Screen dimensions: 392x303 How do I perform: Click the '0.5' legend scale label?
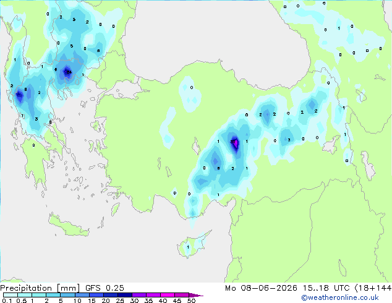click(21, 301)
